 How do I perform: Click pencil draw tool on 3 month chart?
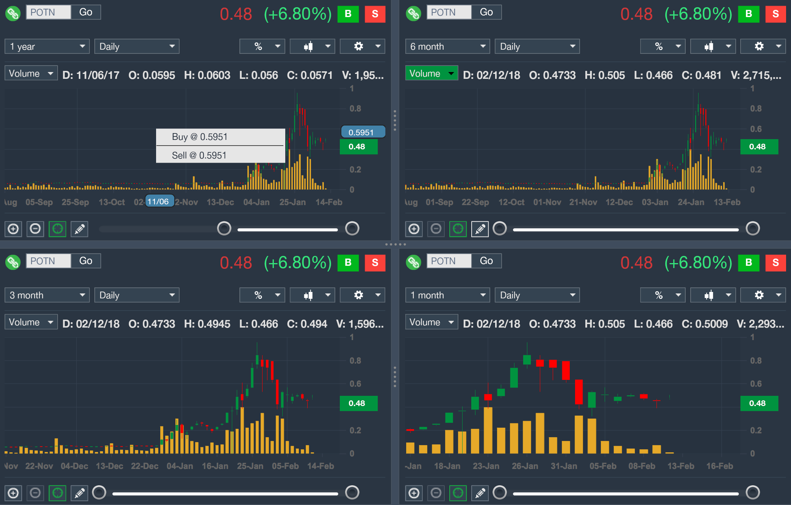pos(80,493)
